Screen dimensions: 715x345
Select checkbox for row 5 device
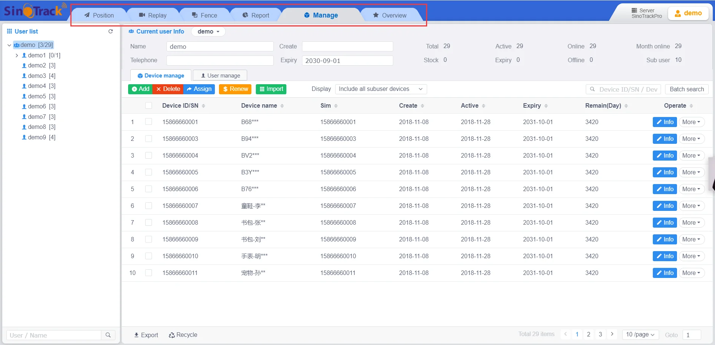pos(149,189)
